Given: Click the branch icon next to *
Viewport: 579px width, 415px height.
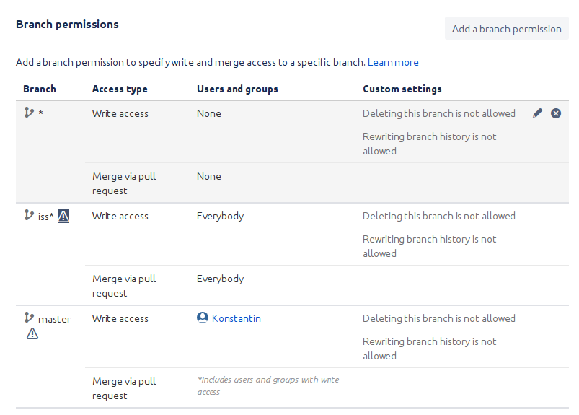Looking at the screenshot, I should tap(29, 113).
